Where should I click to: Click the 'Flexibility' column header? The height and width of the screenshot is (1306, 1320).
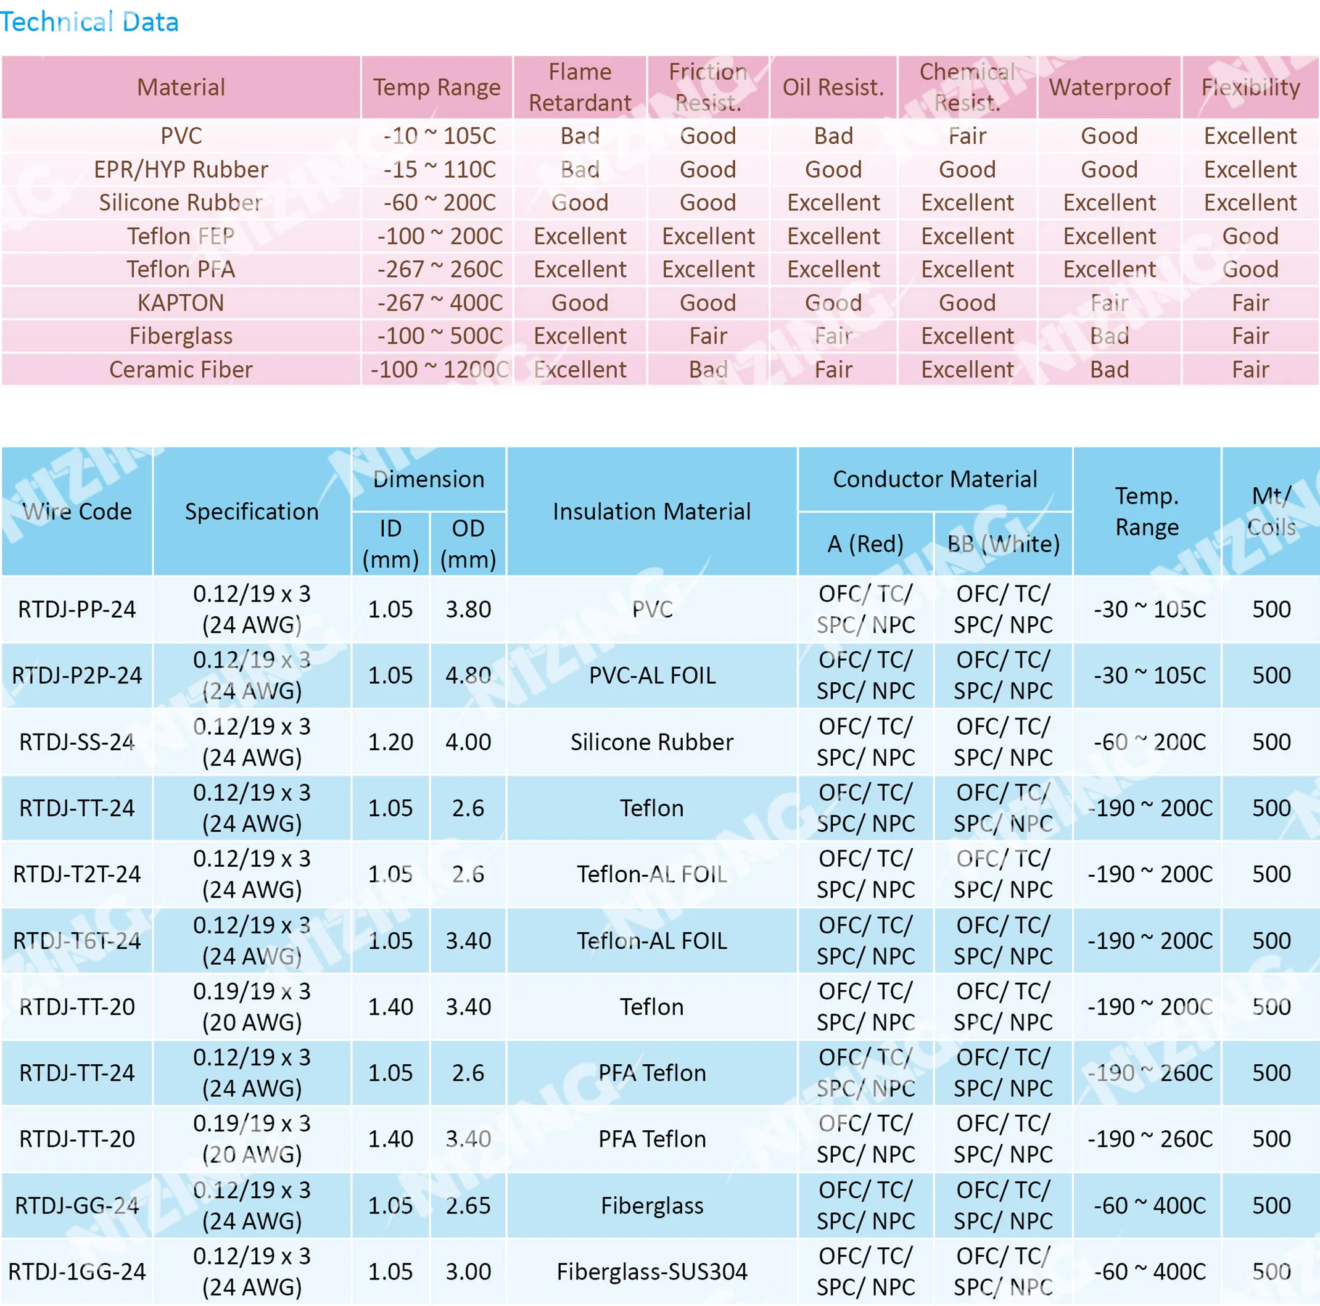(1250, 88)
